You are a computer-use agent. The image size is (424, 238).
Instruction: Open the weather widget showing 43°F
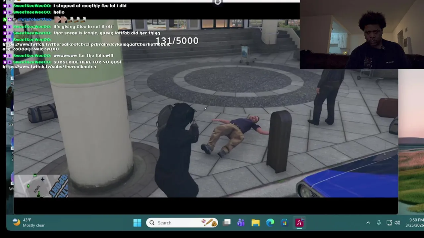coord(28,222)
